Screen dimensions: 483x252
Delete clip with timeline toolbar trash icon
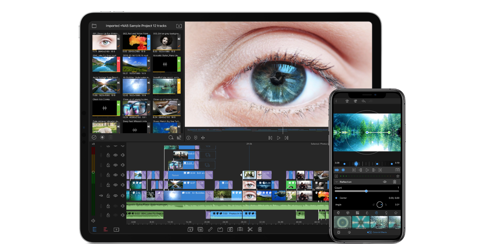coord(260,229)
